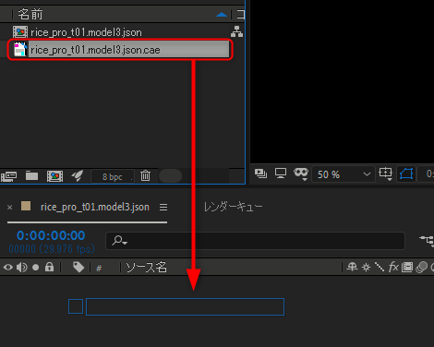
Task: Click the flowchart icon beside rice_pro_t01.model3.json
Action: tap(236, 31)
